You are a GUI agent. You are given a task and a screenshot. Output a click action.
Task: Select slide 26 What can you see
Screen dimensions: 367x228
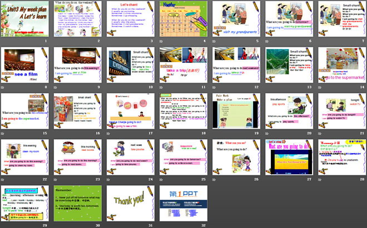pyautogui.click(x=236, y=157)
